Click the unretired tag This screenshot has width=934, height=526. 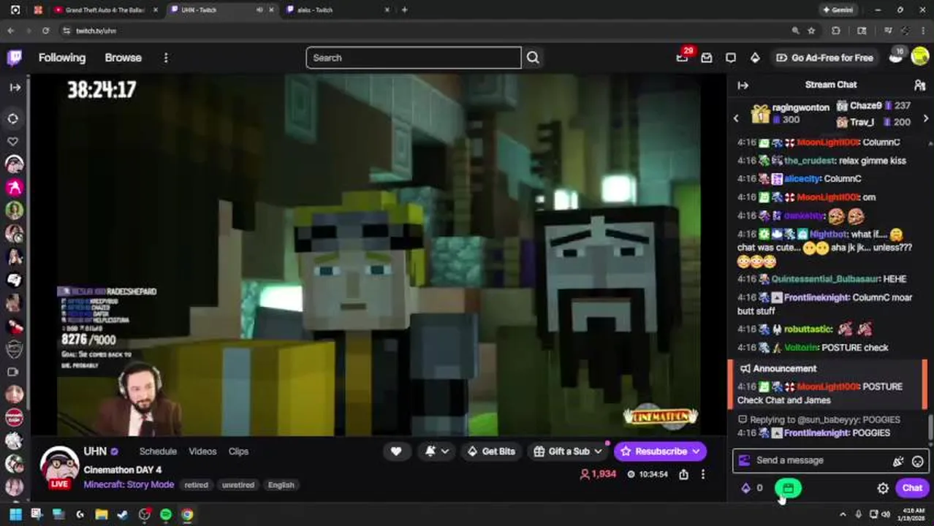(238, 485)
